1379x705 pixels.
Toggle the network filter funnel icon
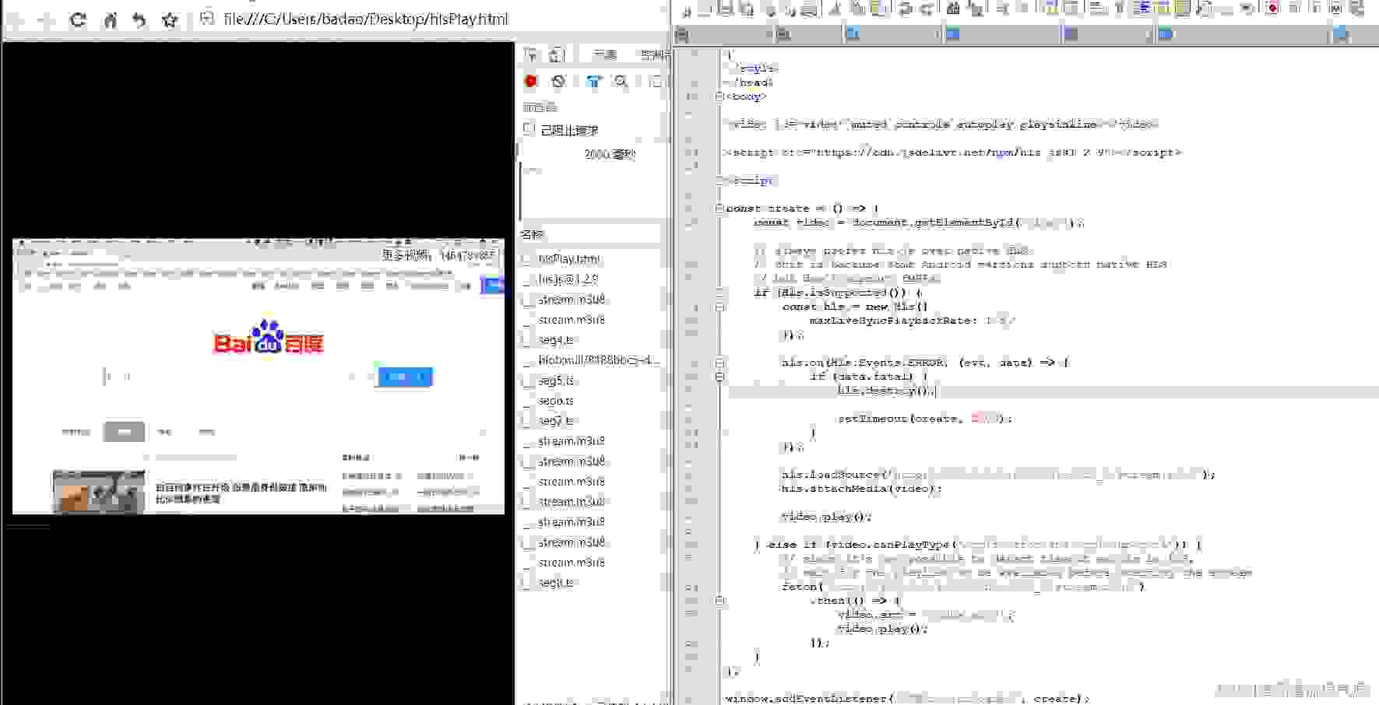(x=594, y=81)
